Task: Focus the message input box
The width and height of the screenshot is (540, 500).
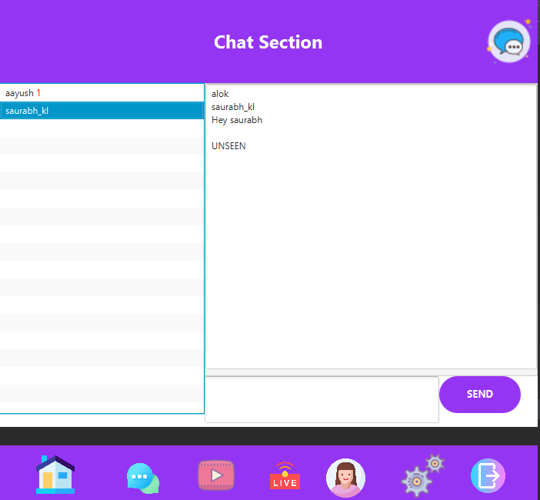Action: (x=322, y=399)
